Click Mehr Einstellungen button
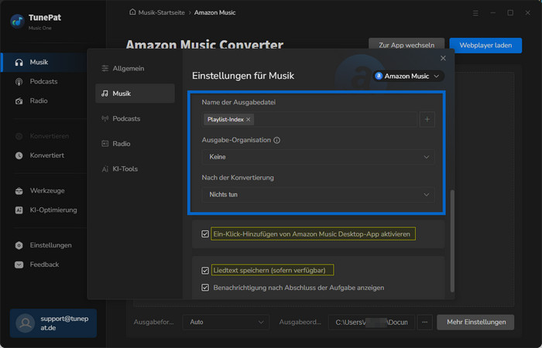Screen dimensions: 542x348 point(475,322)
